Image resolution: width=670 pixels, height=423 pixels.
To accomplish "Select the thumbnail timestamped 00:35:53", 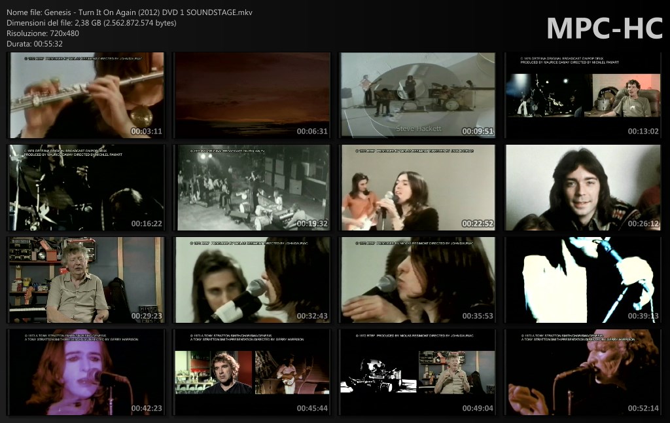I will pyautogui.click(x=417, y=280).
